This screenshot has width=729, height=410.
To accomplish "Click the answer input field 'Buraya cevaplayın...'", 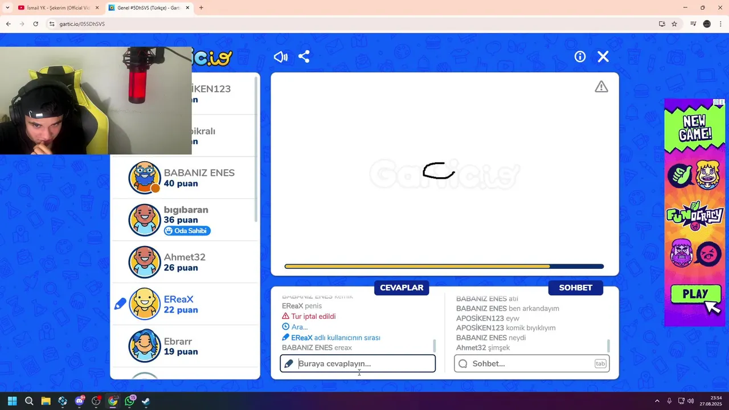I will pos(358,363).
